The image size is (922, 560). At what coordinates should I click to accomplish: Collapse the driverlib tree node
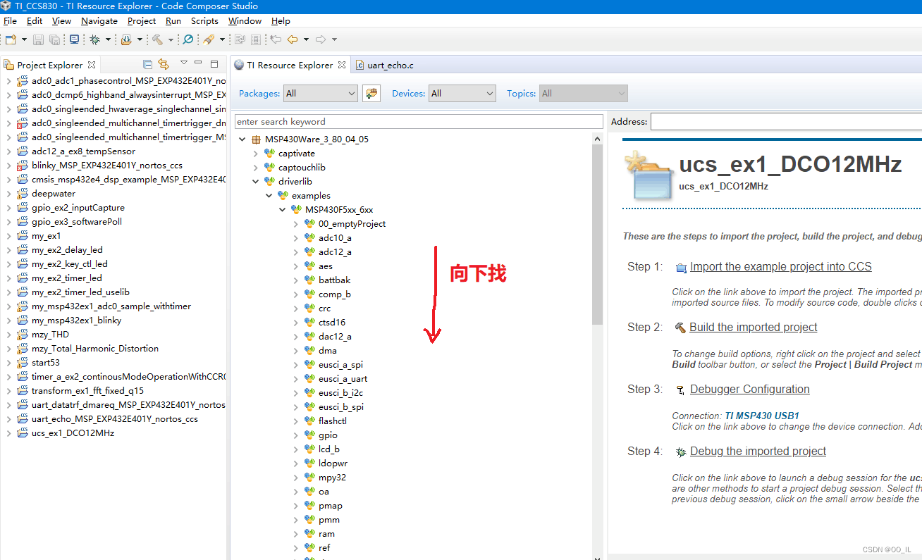tap(255, 181)
